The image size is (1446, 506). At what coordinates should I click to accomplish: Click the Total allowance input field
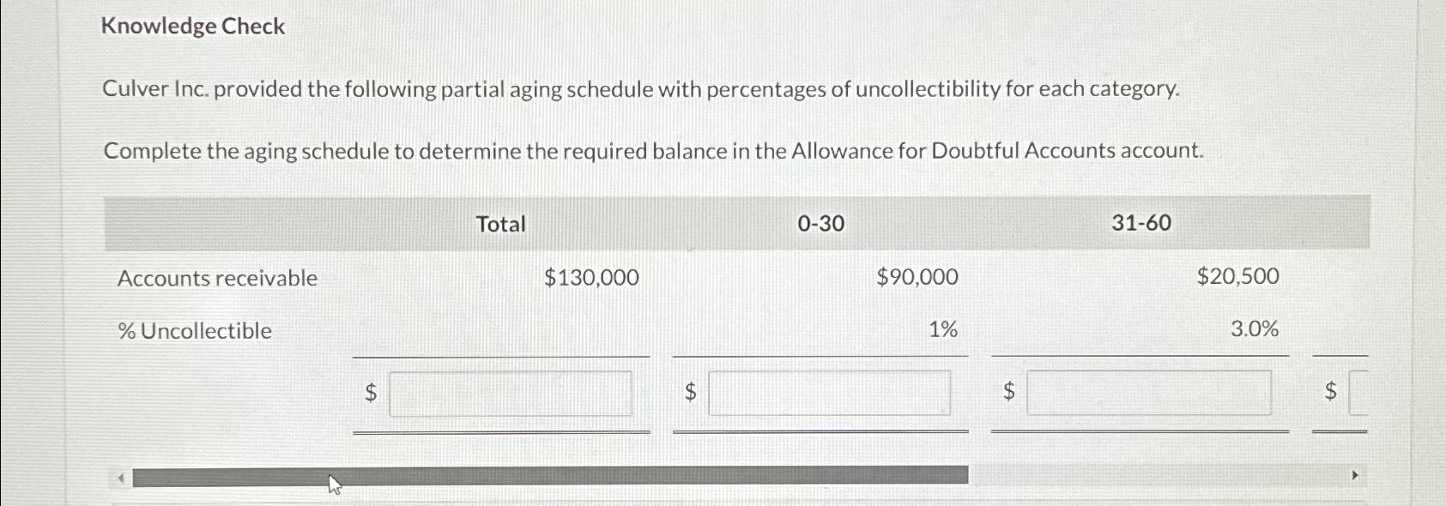pyautogui.click(x=511, y=393)
